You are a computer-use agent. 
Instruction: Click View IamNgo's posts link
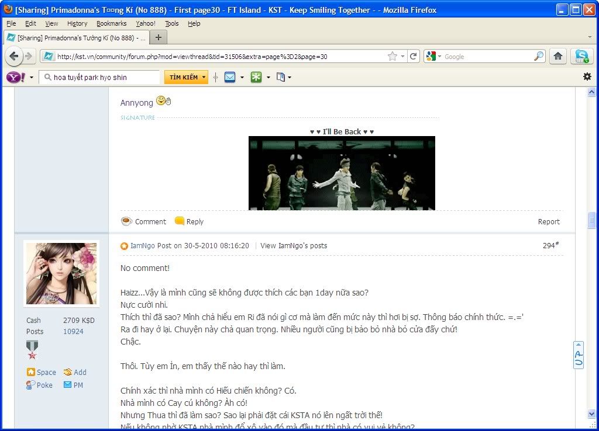pyautogui.click(x=294, y=246)
